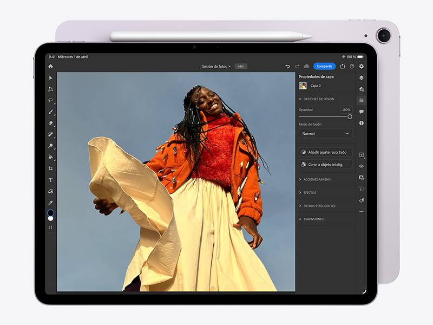The image size is (433, 325).
Task: Tap Conv. a objeto intelig. button
Action: tap(326, 165)
